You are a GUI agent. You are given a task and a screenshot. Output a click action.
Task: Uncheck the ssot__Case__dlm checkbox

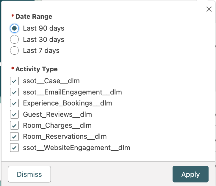[x=14, y=81]
